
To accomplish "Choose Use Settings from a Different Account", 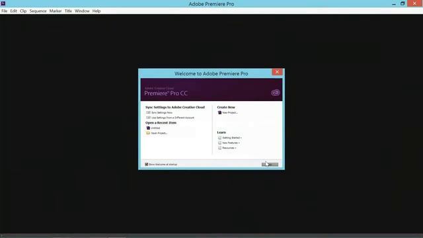I will tap(173, 118).
